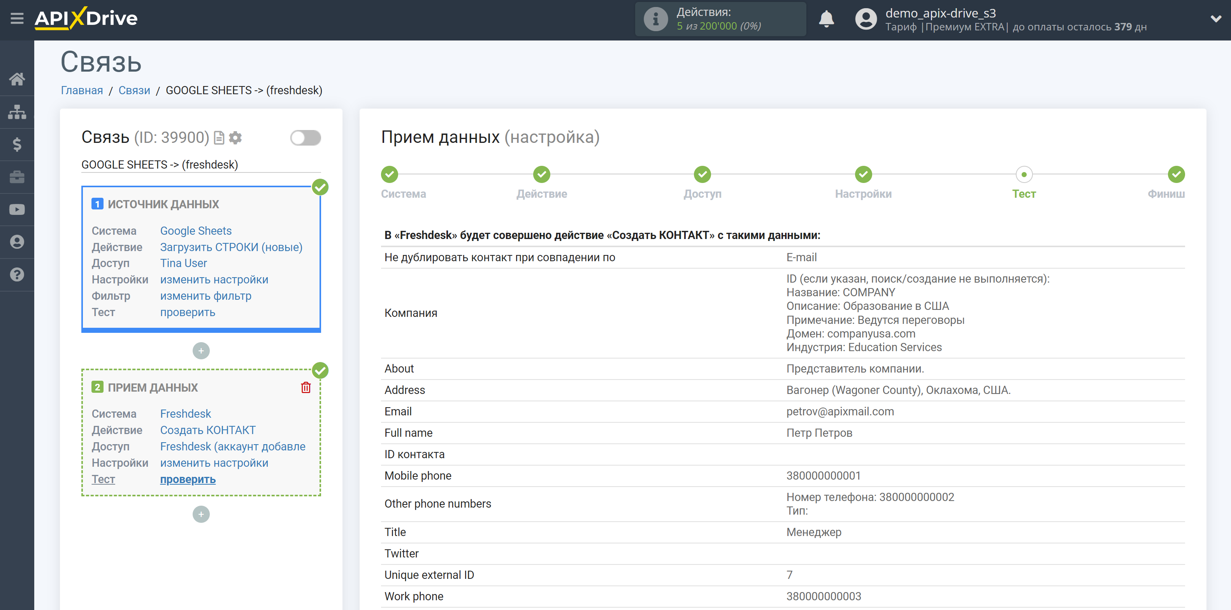1231x610 pixels.
Task: Click the ПРИЕМ ДАННЫХ block header
Action: click(x=153, y=387)
